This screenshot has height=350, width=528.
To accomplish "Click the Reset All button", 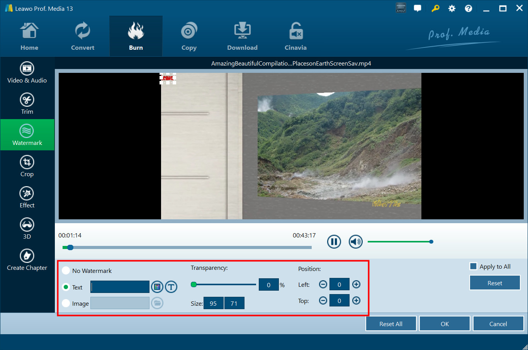I will [x=390, y=324].
